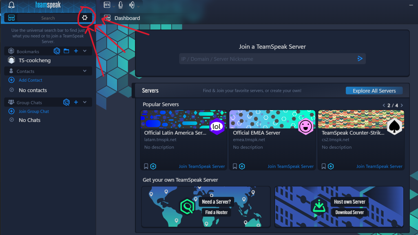Open the settings gear icon
Viewport: 418px width, 235px height.
[85, 18]
